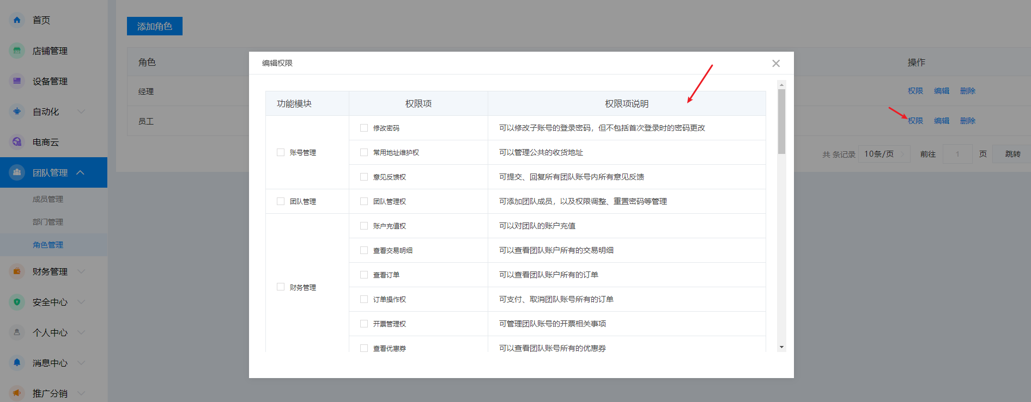Click the dialog scrollbar down arrow

click(781, 347)
